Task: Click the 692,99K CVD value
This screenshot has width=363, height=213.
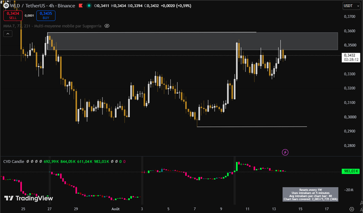Action: click(x=52, y=161)
